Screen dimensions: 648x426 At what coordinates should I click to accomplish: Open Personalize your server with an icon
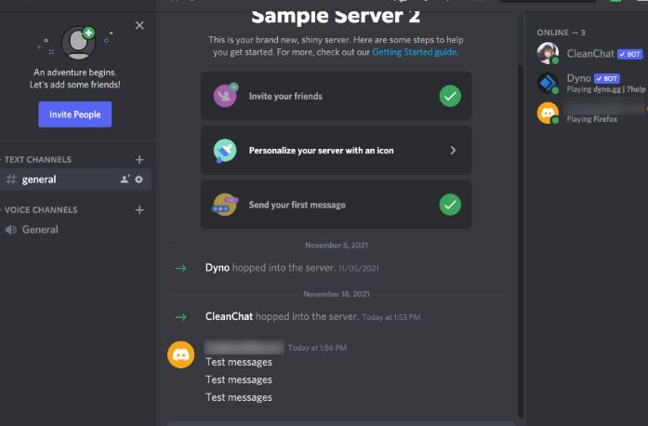point(336,150)
